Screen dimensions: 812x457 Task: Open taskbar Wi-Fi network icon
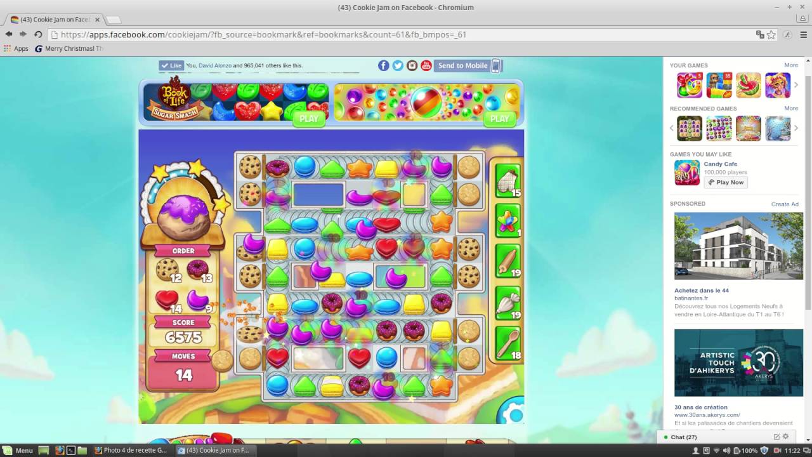click(716, 450)
